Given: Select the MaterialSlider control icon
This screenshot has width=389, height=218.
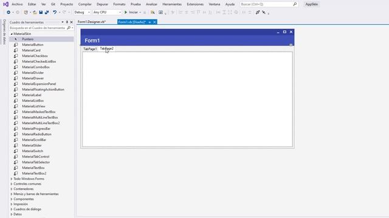Looking at the screenshot, I should coord(16,145).
